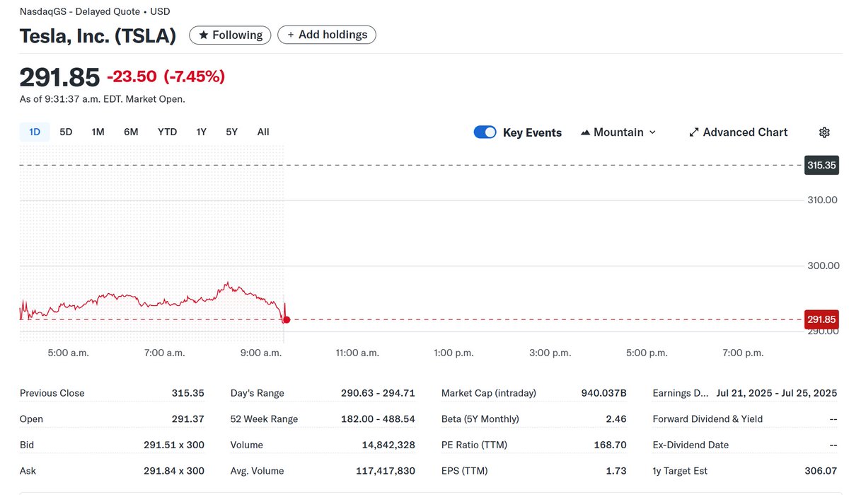The height and width of the screenshot is (495, 849).
Task: Click the Avg. Volume value 117,417,830
Action: pos(386,471)
